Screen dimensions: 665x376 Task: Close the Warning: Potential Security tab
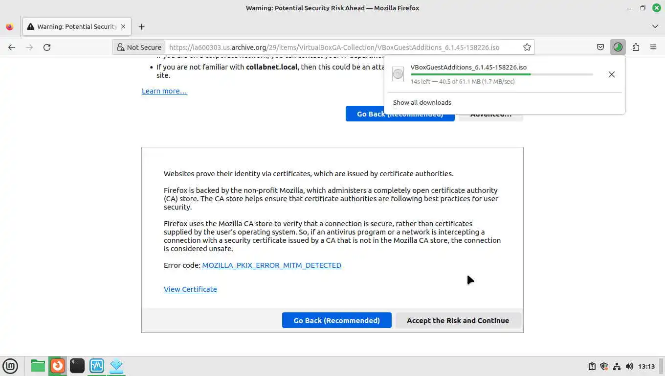[123, 26]
